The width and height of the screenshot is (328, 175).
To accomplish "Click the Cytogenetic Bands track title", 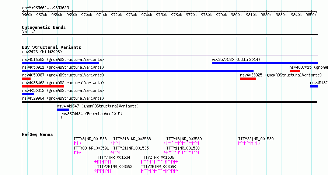I will [44, 27].
